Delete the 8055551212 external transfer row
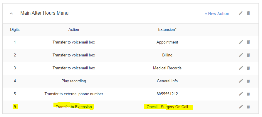Image resolution: width=262 pixels, height=117 pixels. tap(248, 94)
